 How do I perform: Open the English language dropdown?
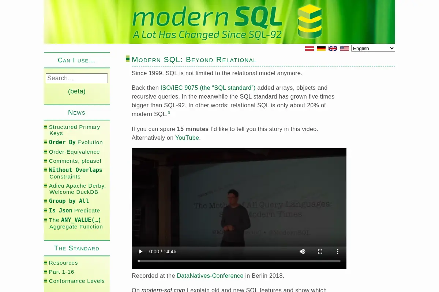[373, 48]
